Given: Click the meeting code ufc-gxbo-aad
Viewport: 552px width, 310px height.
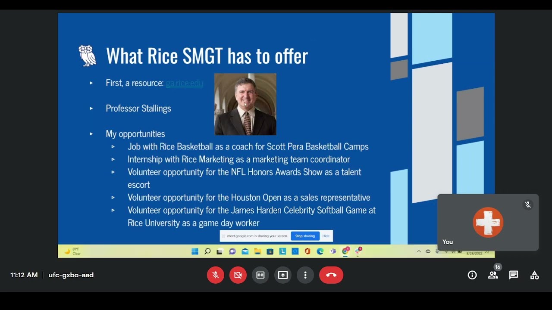Looking at the screenshot, I should pyautogui.click(x=71, y=275).
